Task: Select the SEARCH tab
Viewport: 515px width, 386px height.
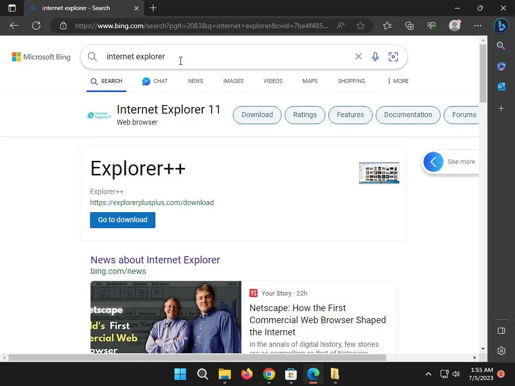Action: (x=107, y=81)
